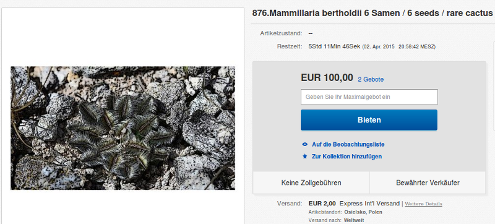Screen dimensions: 495x224
Task: Click the Artikelzustand label
Action: point(281,33)
